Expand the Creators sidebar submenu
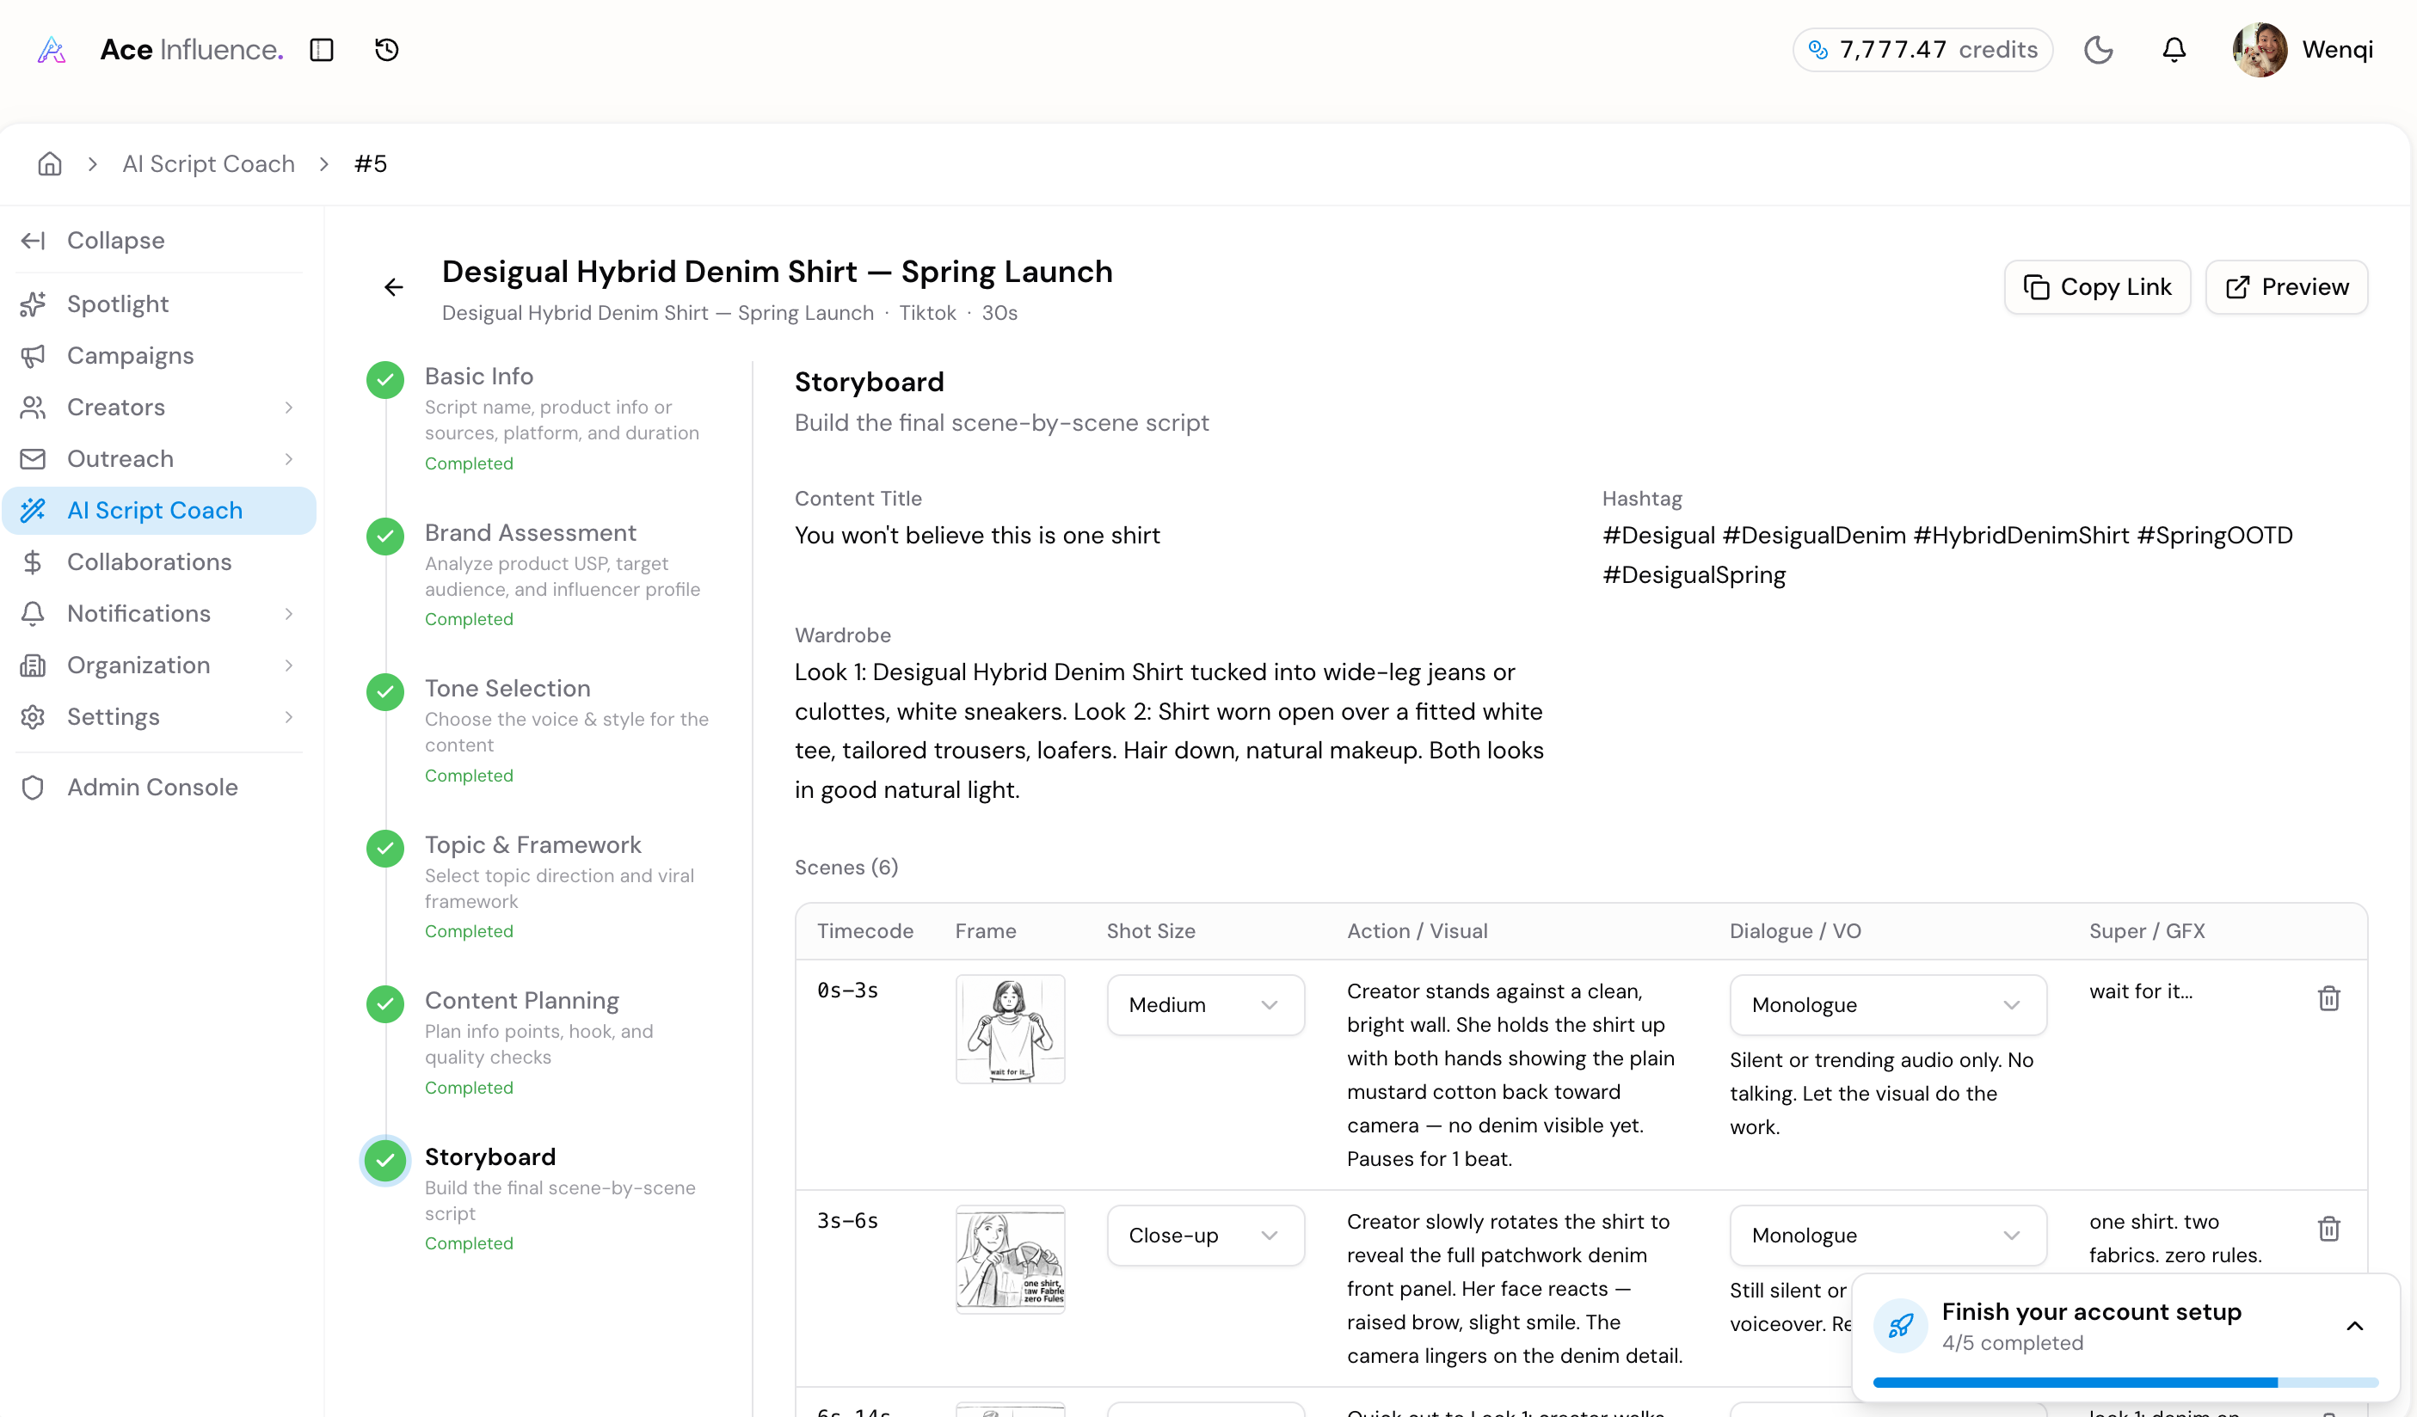 [289, 408]
